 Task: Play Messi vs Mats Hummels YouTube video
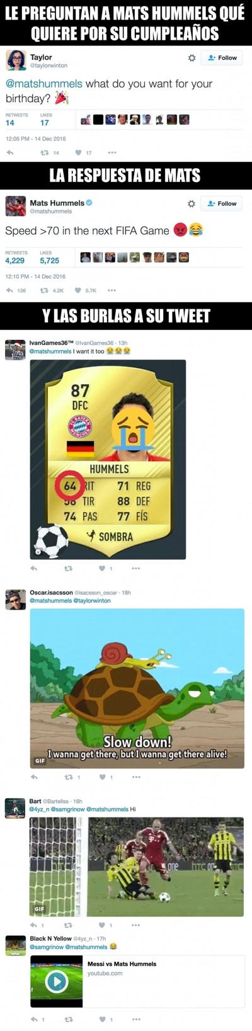[x=57, y=981]
